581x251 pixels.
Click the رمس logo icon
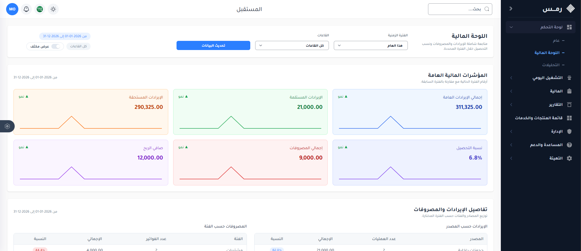click(571, 9)
